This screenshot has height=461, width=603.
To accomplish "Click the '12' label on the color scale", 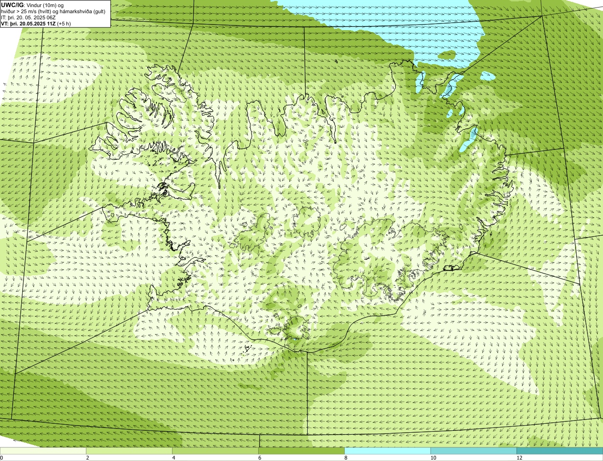I will pyautogui.click(x=519, y=458).
